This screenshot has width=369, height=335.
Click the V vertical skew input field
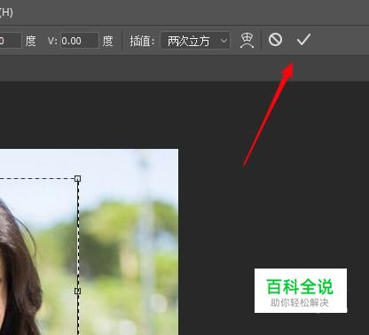point(80,41)
